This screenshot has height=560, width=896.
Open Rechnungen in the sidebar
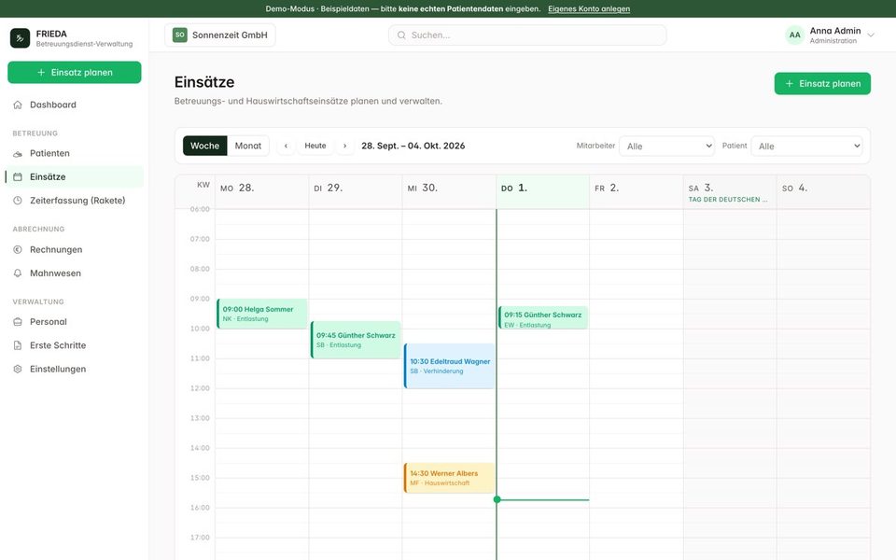75,250
